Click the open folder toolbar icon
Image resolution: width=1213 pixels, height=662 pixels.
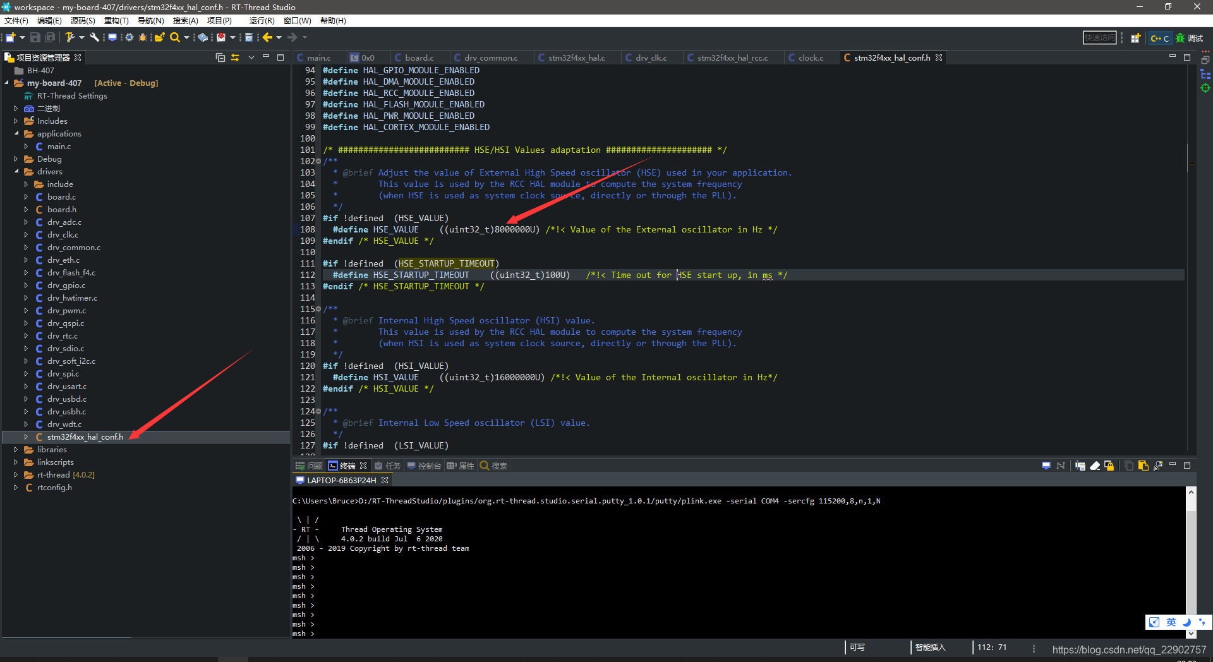pos(159,38)
